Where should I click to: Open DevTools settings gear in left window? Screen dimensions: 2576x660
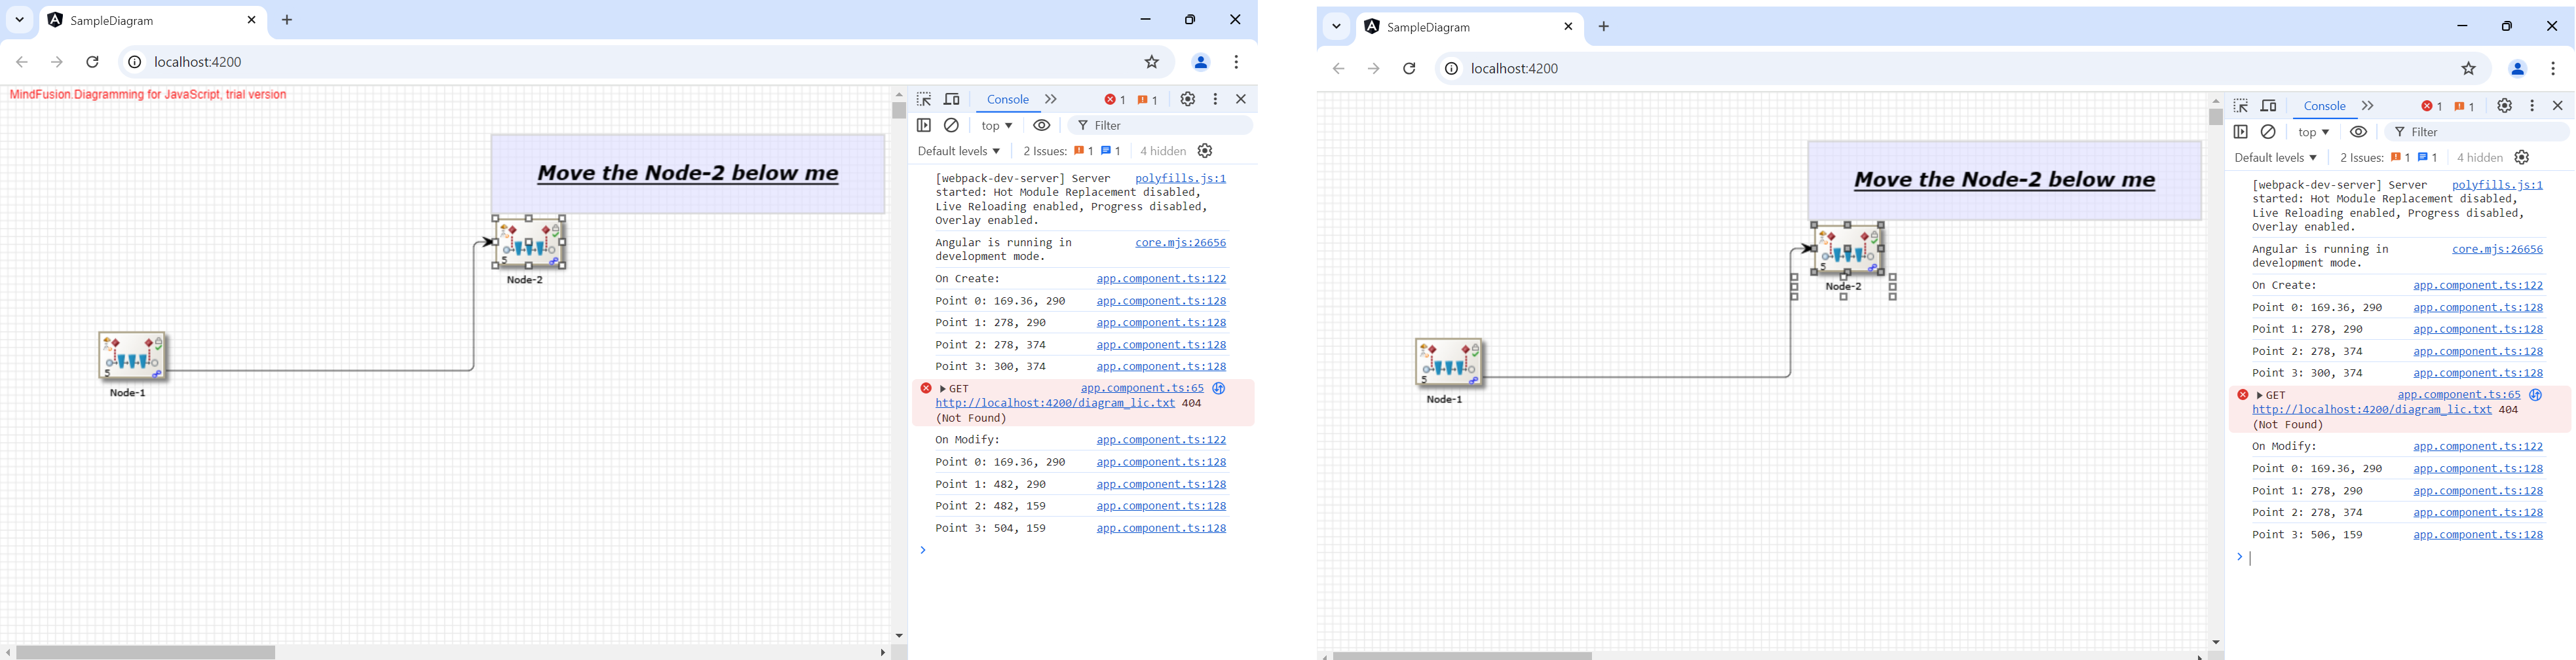1187,100
